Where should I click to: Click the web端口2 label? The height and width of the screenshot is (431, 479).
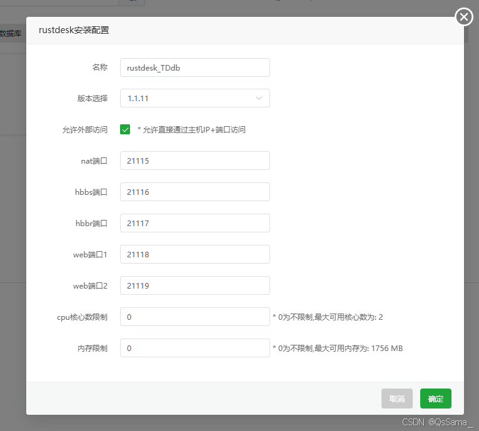pos(90,285)
